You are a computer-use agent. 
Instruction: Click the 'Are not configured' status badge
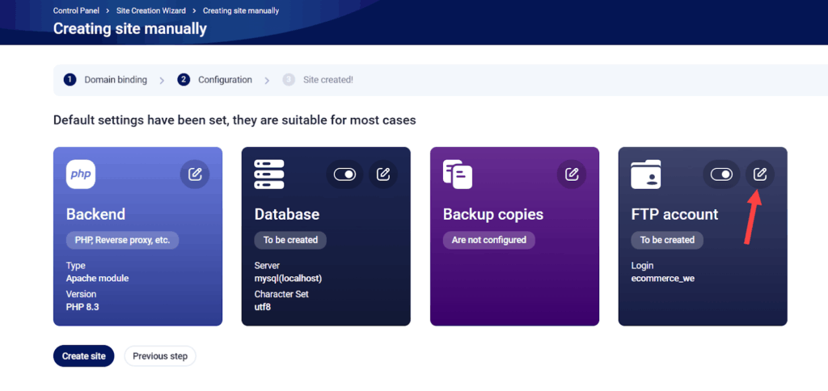(x=488, y=240)
